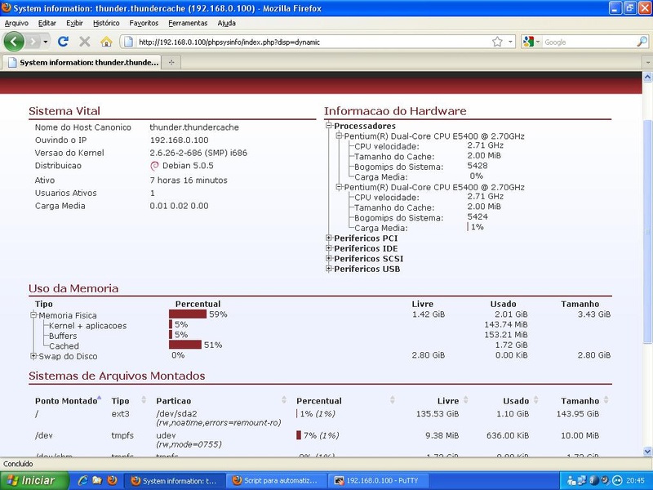Switch to the PuTTY taskbar window
Viewport: 653px width, 490px height.
tap(375, 480)
